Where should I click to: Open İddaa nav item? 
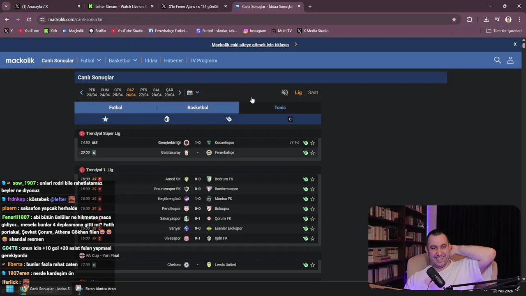pyautogui.click(x=151, y=60)
